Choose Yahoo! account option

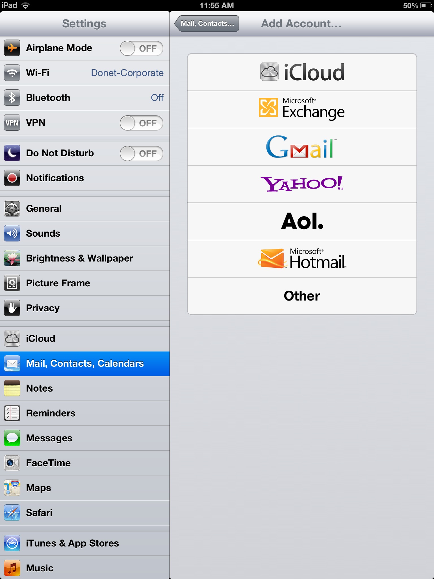coord(302,184)
